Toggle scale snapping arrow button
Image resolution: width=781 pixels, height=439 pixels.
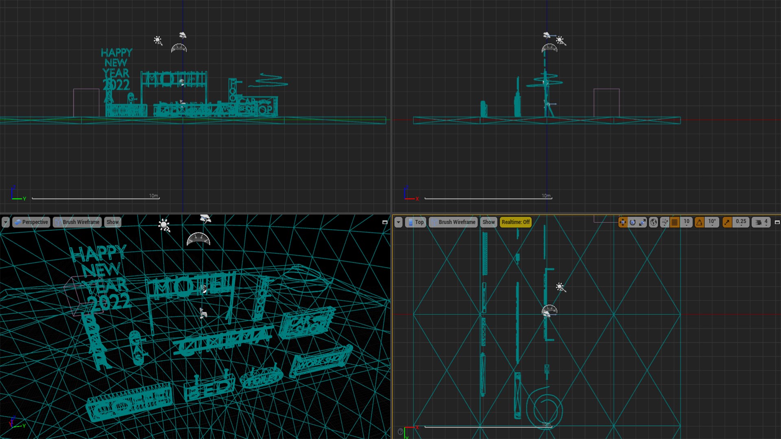coord(727,222)
